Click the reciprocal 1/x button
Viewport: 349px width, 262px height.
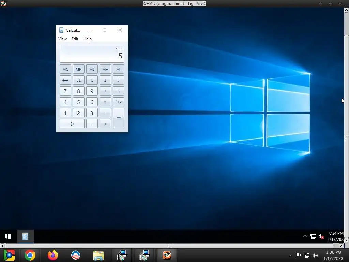pos(118,102)
